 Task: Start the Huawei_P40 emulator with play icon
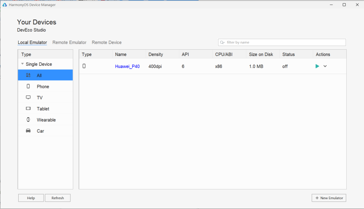click(x=317, y=67)
